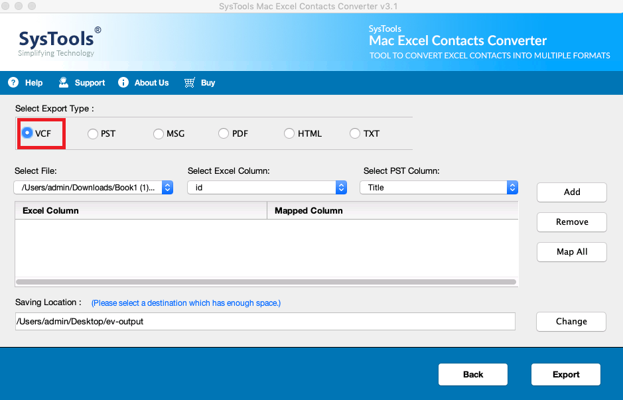Start the Export

(x=566, y=374)
